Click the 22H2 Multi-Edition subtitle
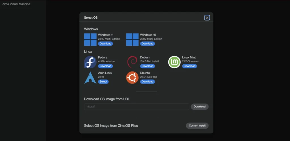The height and width of the screenshot is (141, 290). tap(151, 39)
